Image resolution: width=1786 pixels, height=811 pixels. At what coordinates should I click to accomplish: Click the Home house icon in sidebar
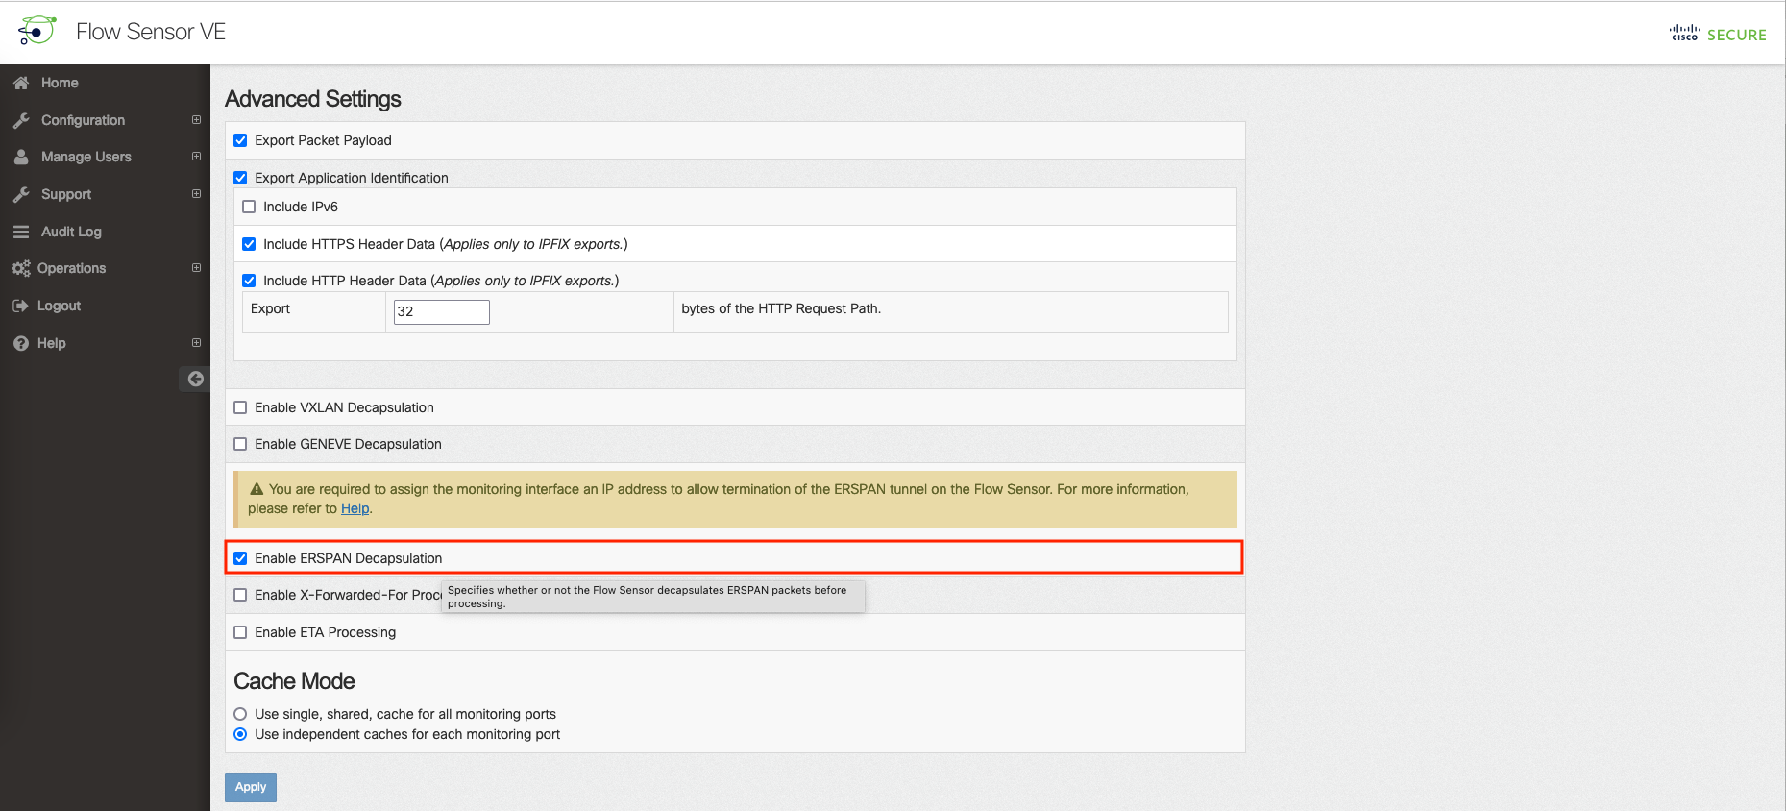click(21, 84)
